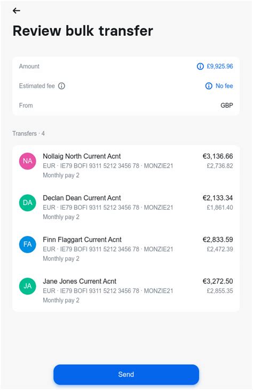Go back using the arrow icon

(17, 11)
